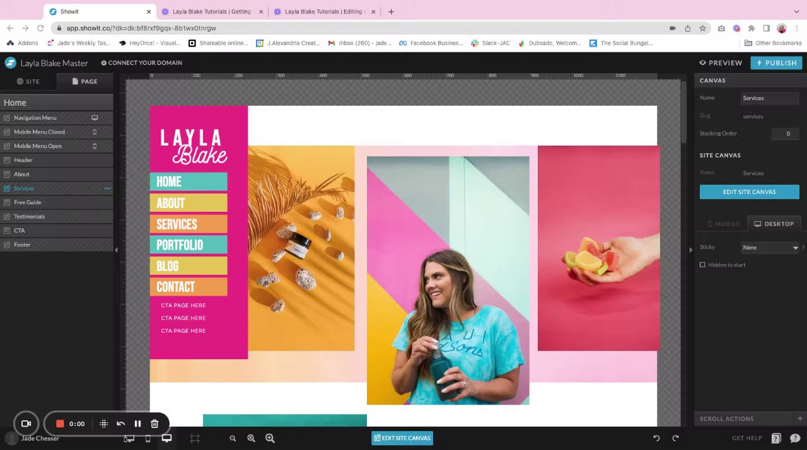Open the help question-mark icon
Image resolution: width=807 pixels, height=450 pixels.
coord(776,438)
